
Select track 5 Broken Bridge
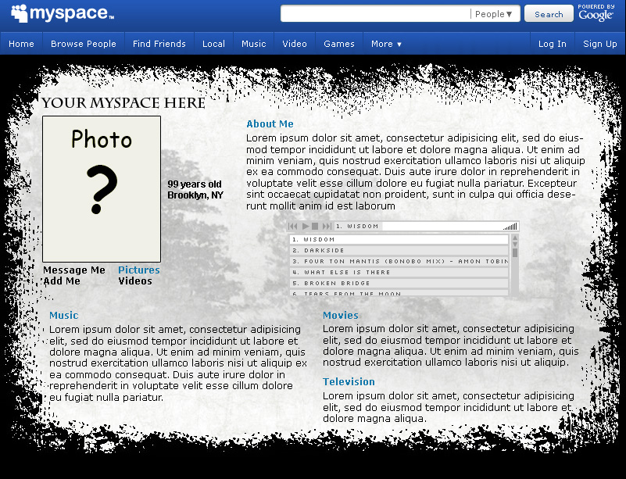399,283
